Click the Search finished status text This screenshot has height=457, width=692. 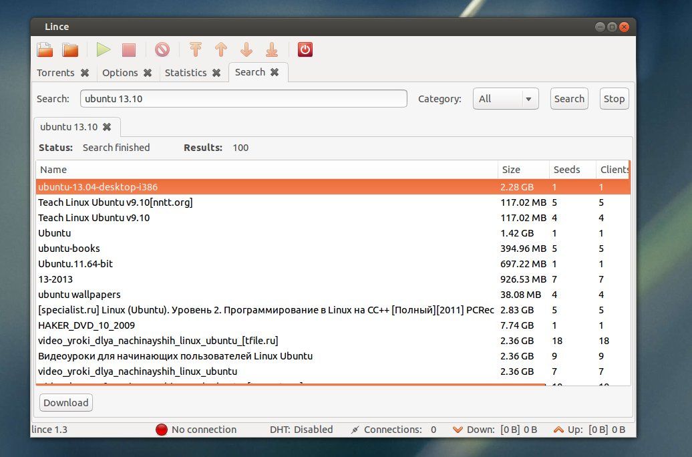pyautogui.click(x=116, y=148)
